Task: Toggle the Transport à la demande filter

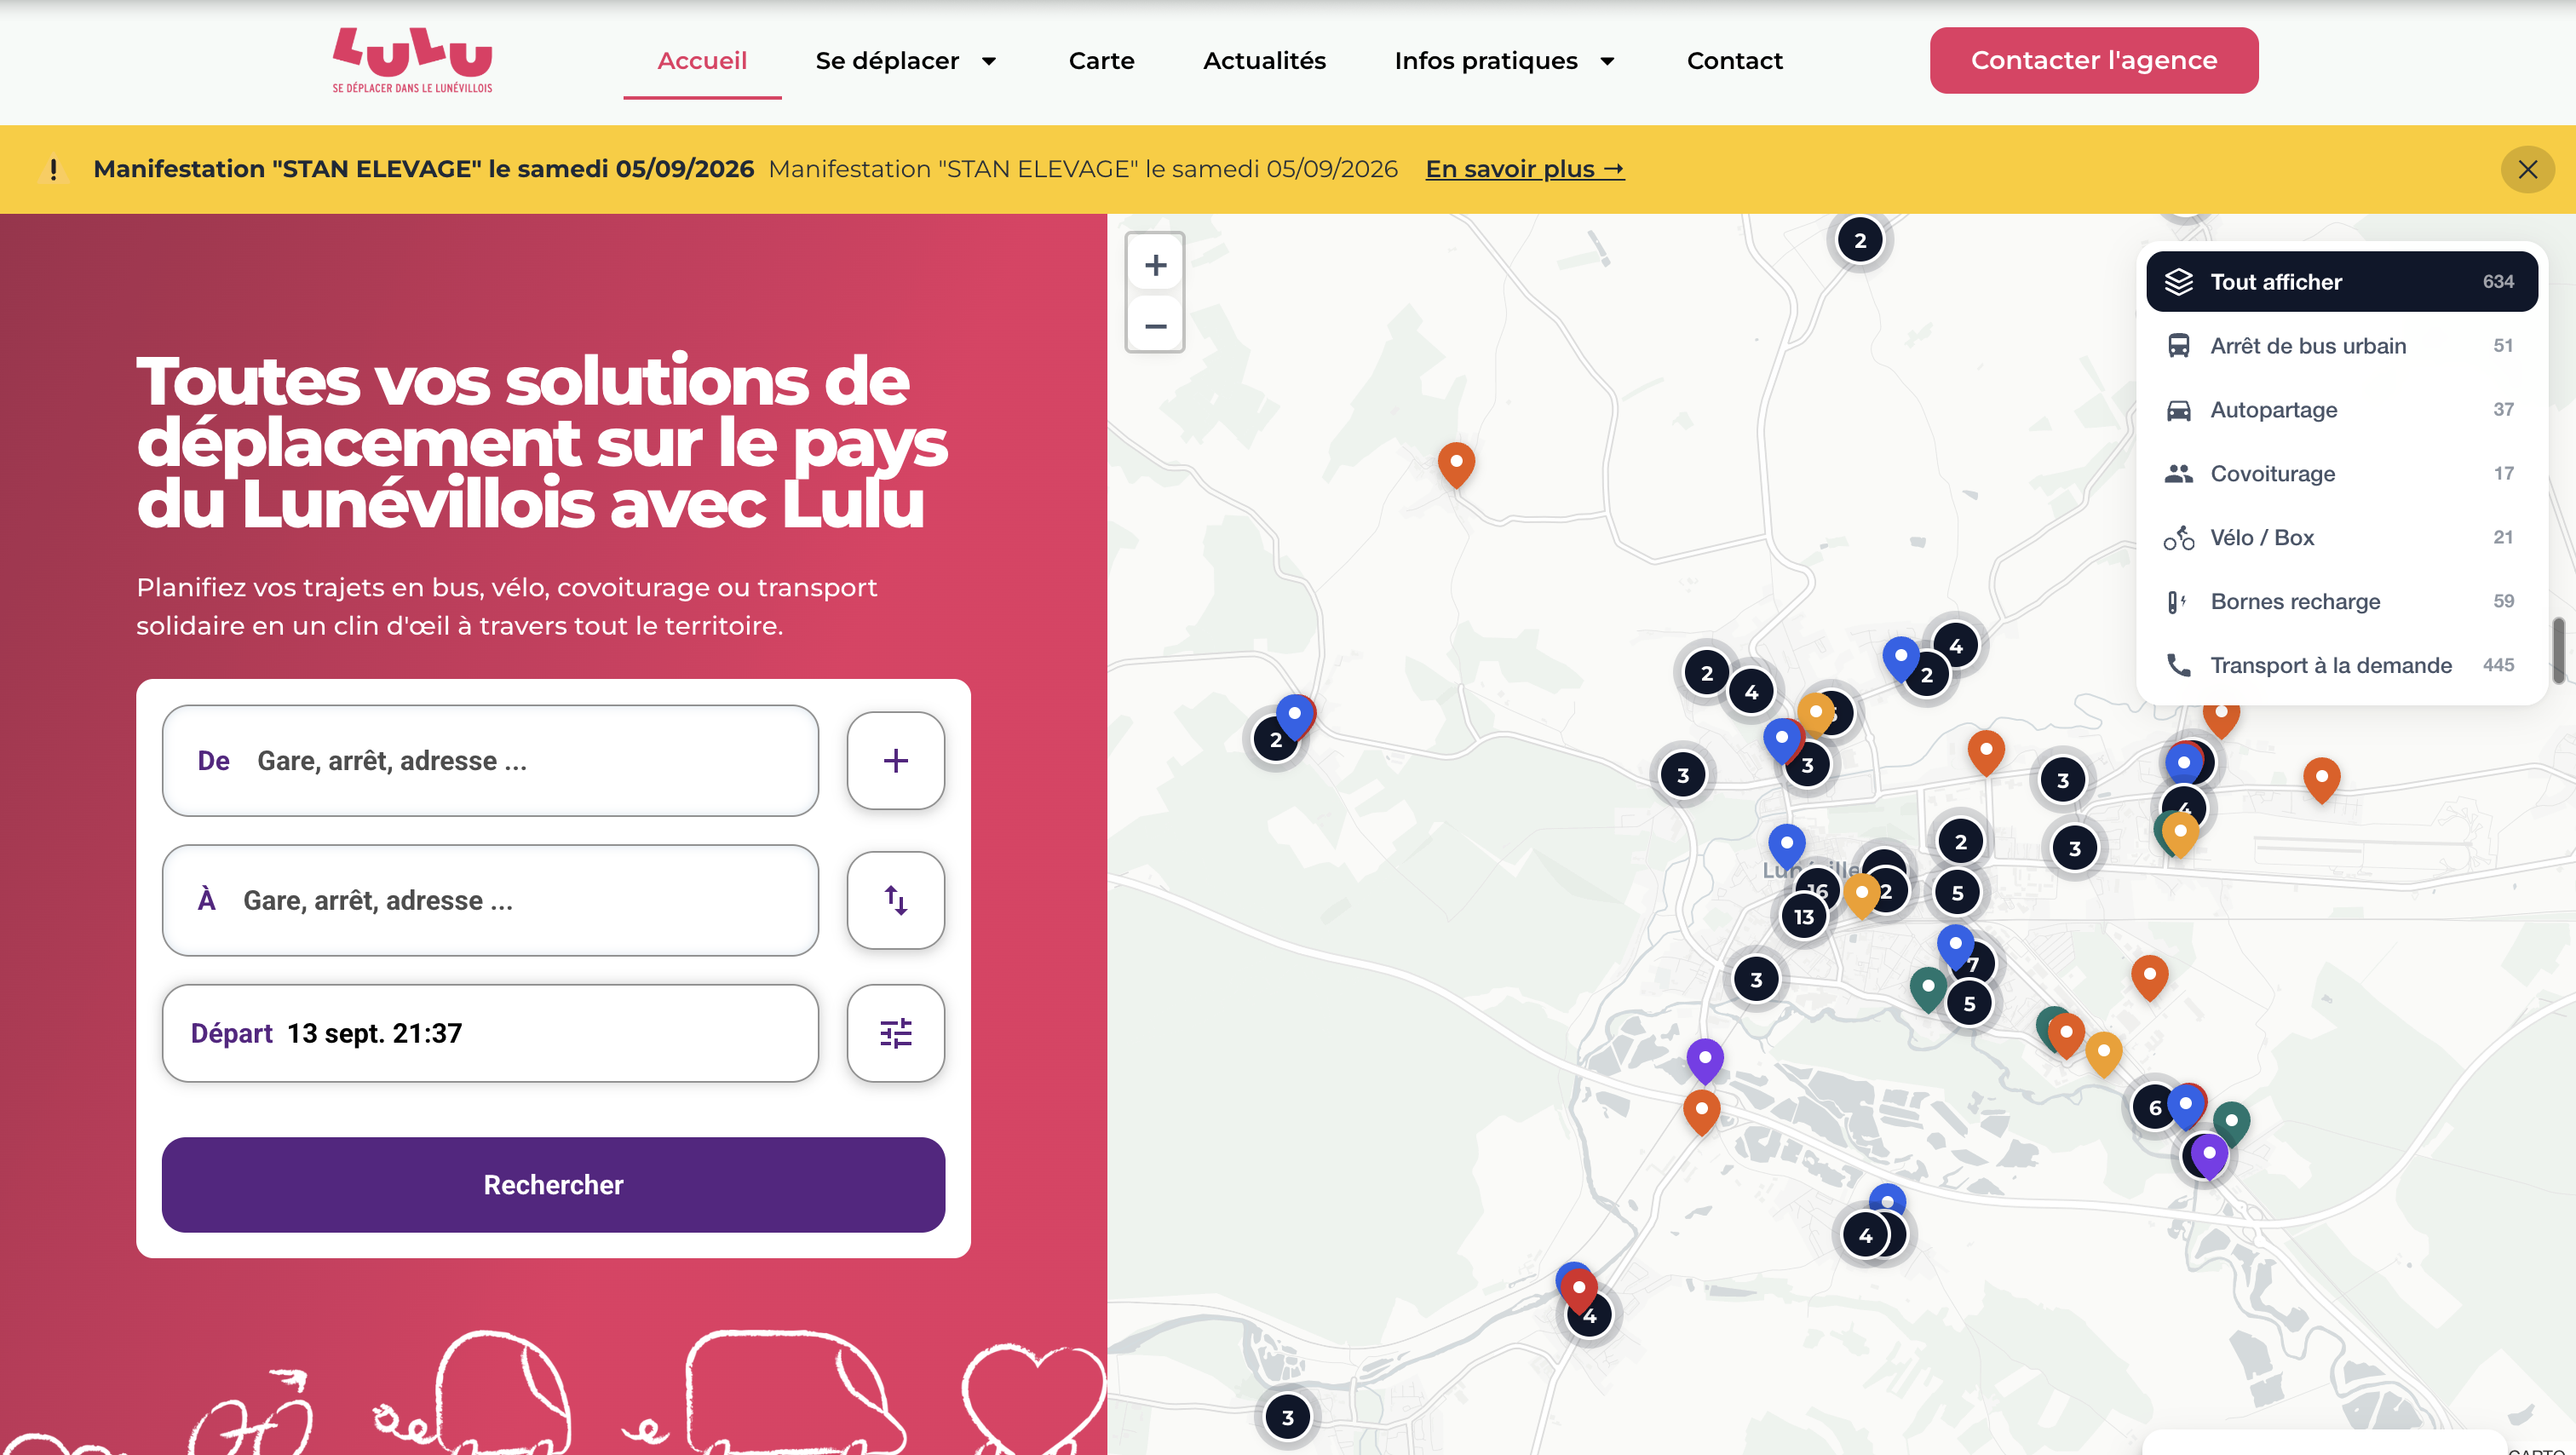Action: tap(2341, 665)
